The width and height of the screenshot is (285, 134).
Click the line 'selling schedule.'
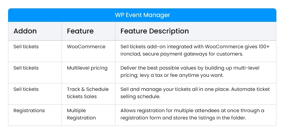pyautogui.click(x=140, y=96)
